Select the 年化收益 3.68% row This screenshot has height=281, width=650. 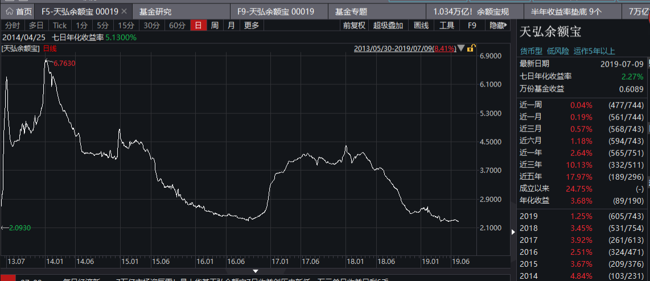582,201
